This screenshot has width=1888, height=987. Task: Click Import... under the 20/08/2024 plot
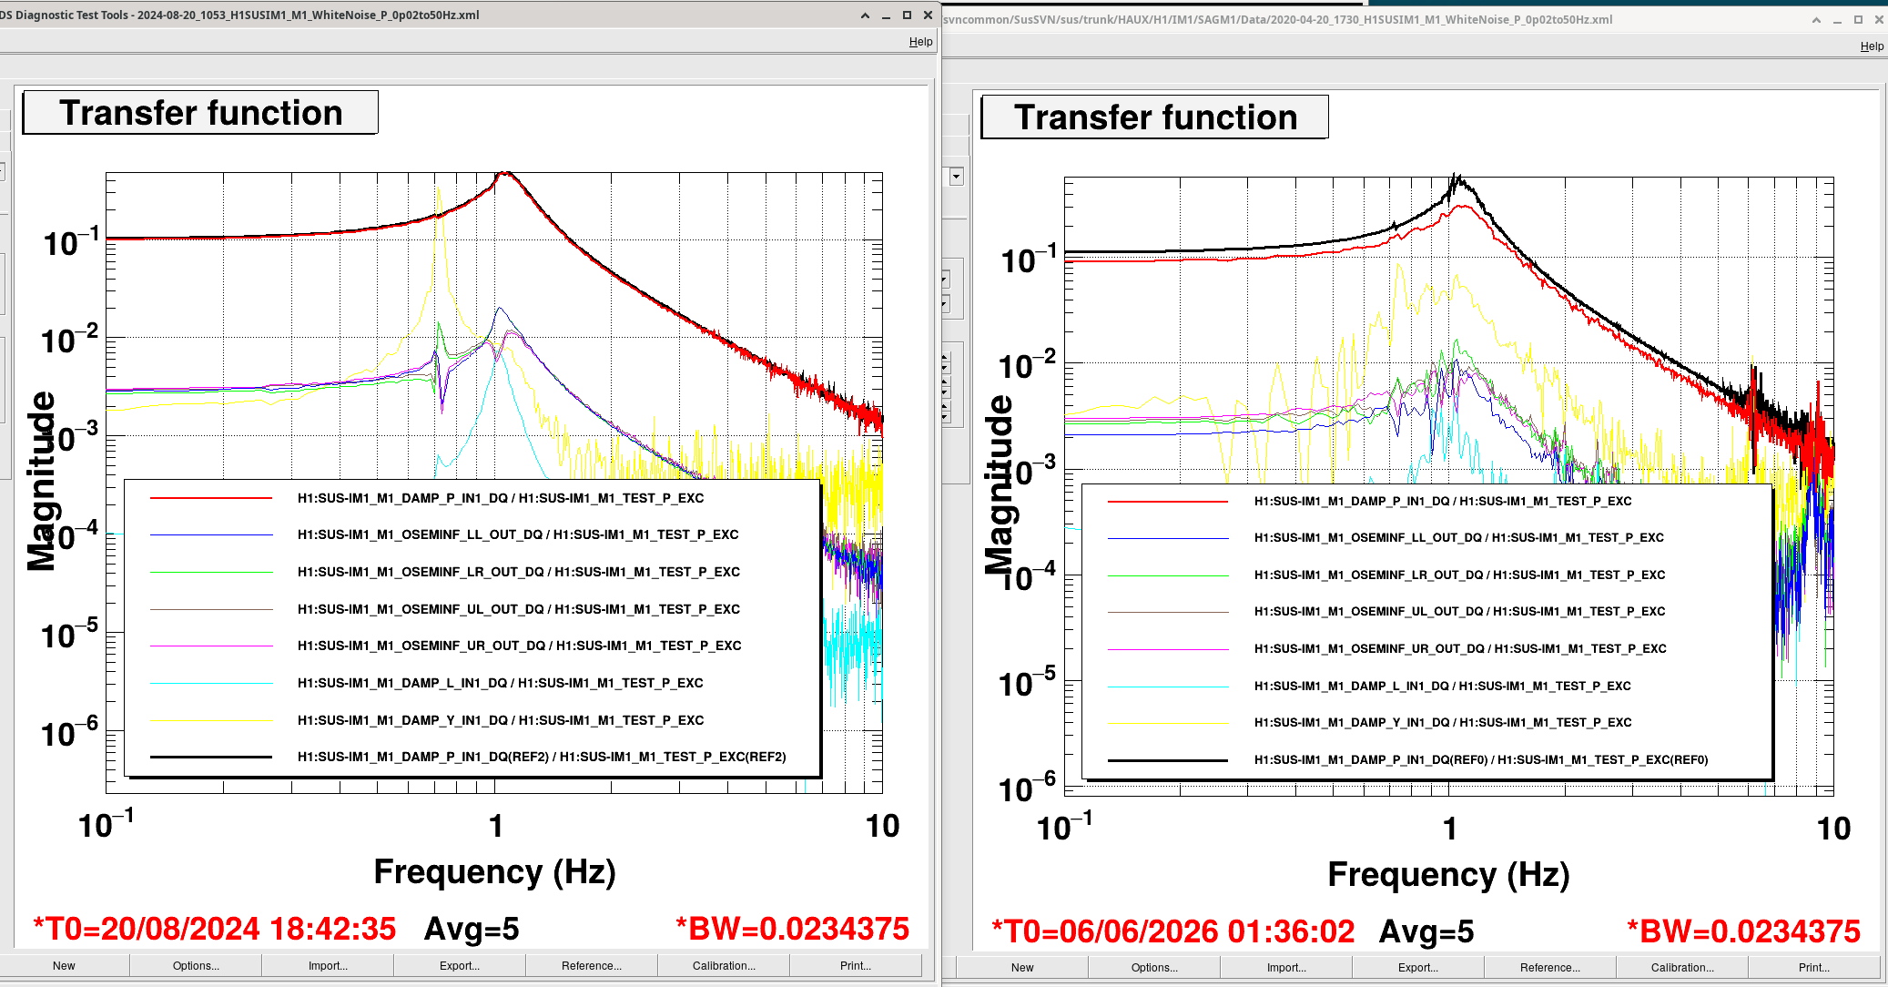328,966
